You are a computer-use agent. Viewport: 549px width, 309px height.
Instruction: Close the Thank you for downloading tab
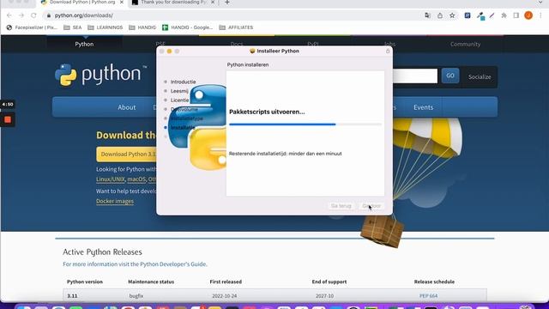pos(213,3)
